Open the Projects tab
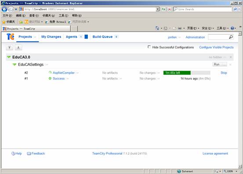 coord(25,37)
